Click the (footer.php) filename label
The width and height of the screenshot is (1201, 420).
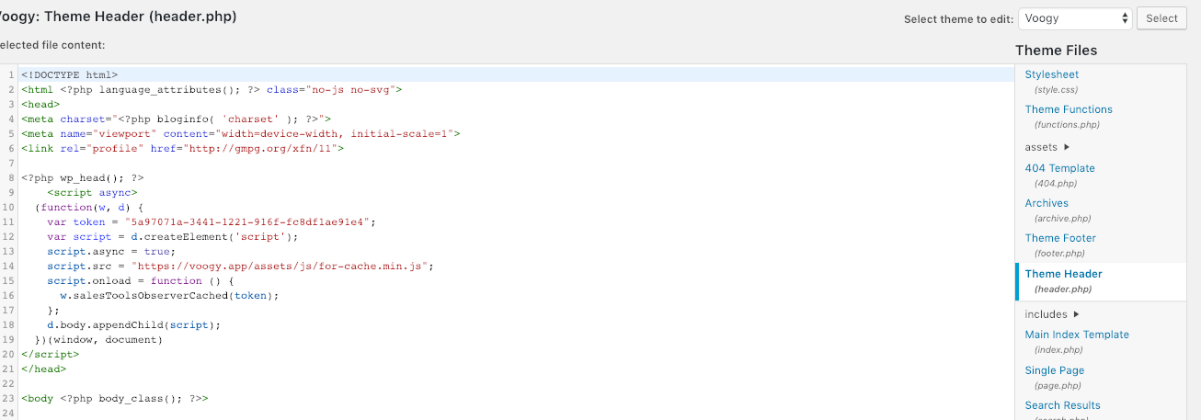point(1059,253)
